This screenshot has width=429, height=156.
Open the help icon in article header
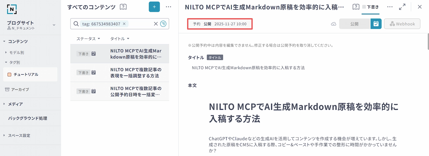[x=356, y=7]
